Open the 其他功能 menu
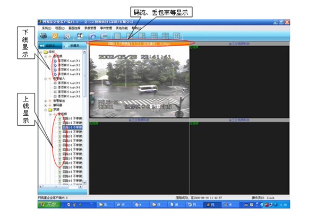The height and width of the screenshot is (216, 309). click(122, 28)
